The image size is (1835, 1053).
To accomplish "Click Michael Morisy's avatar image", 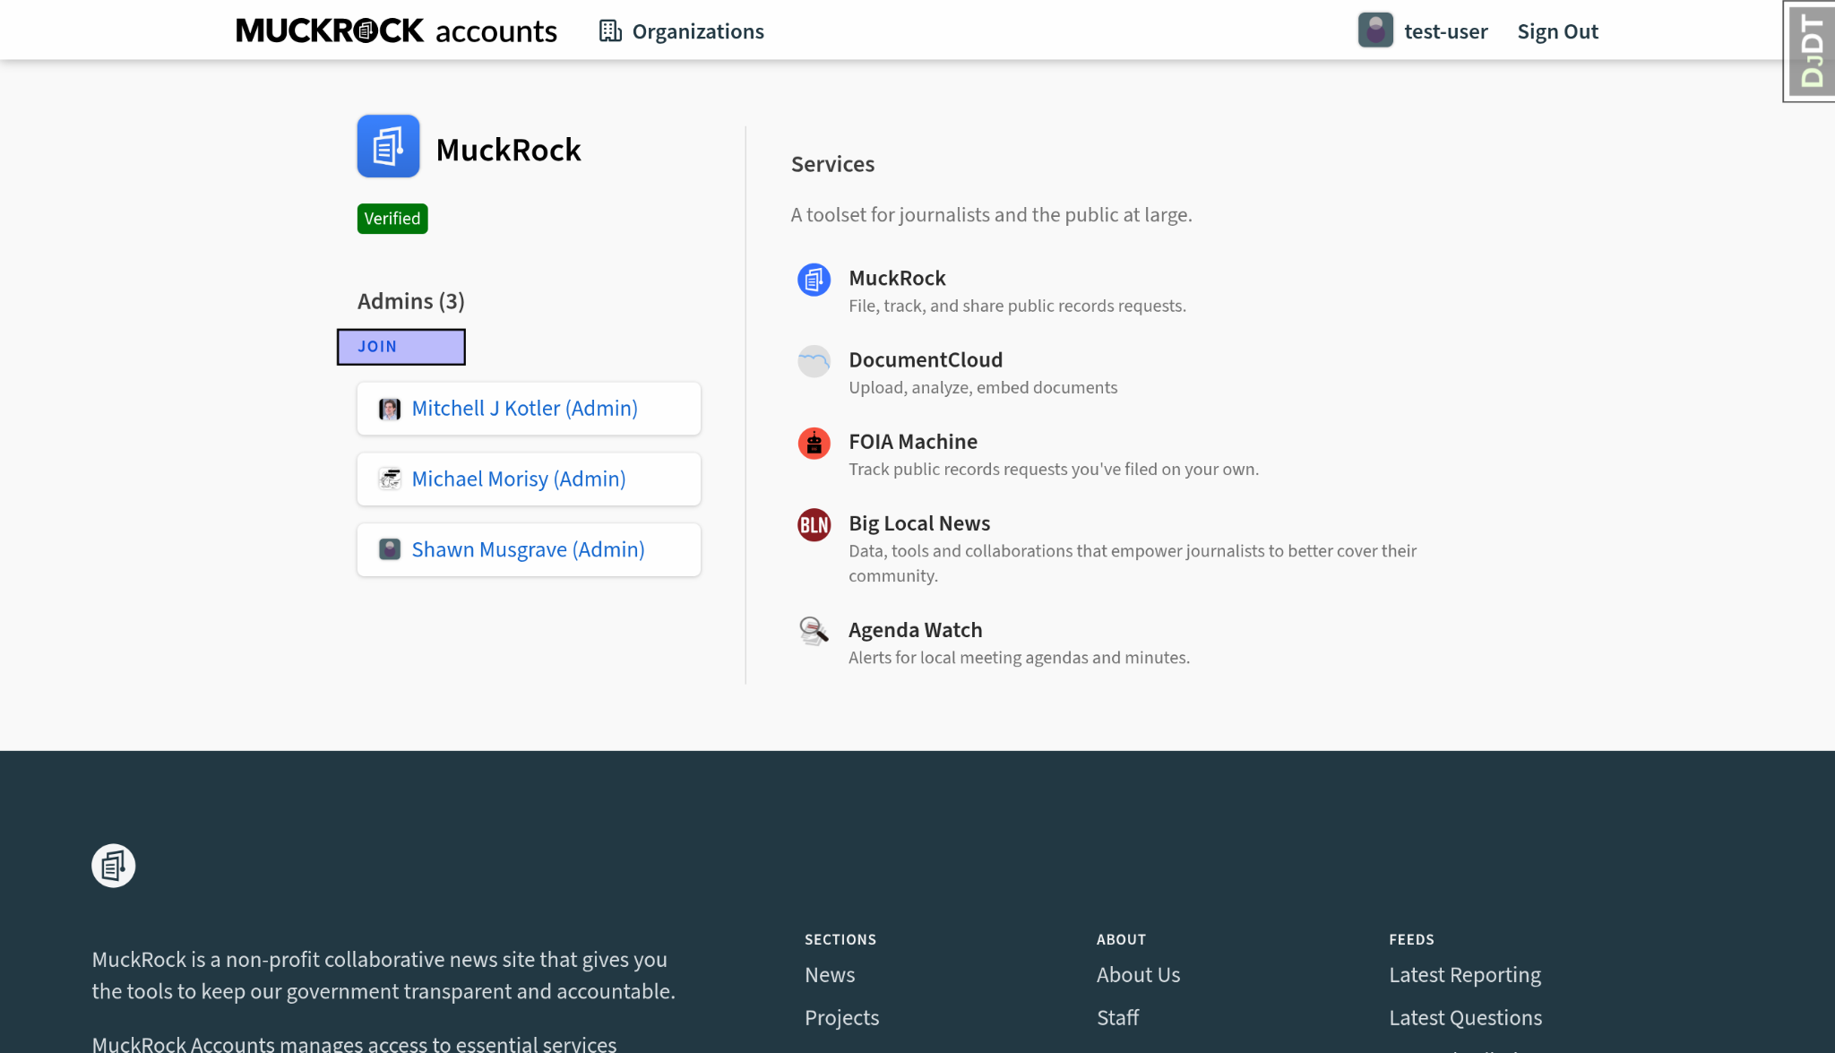I will coord(390,479).
